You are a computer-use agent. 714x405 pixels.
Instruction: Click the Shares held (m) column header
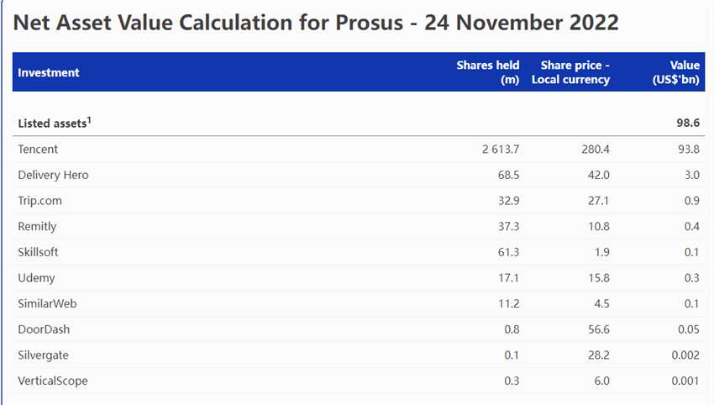click(488, 72)
